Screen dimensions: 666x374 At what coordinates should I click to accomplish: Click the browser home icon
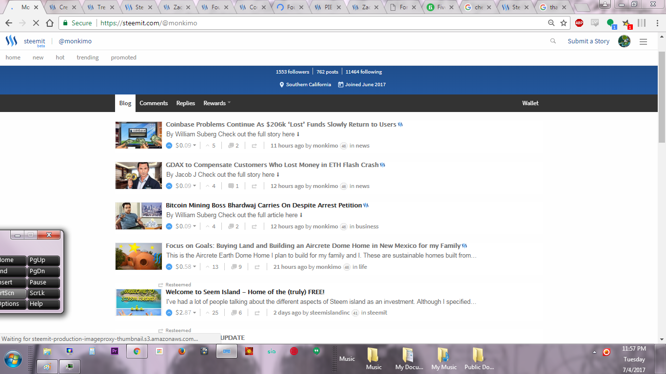[x=50, y=23]
